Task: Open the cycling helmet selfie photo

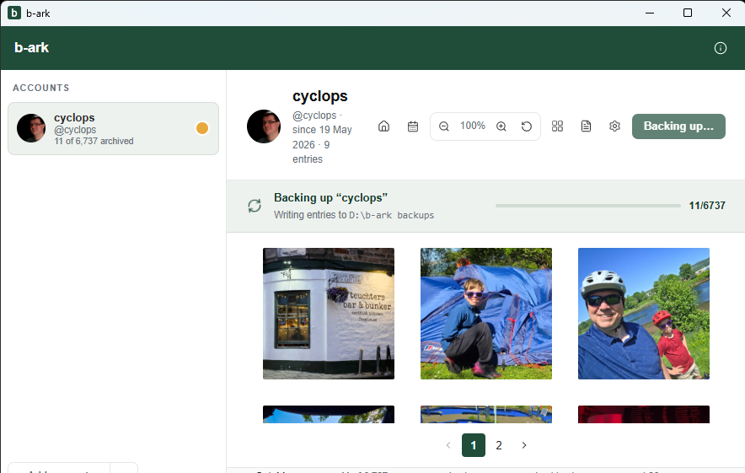Action: [643, 314]
